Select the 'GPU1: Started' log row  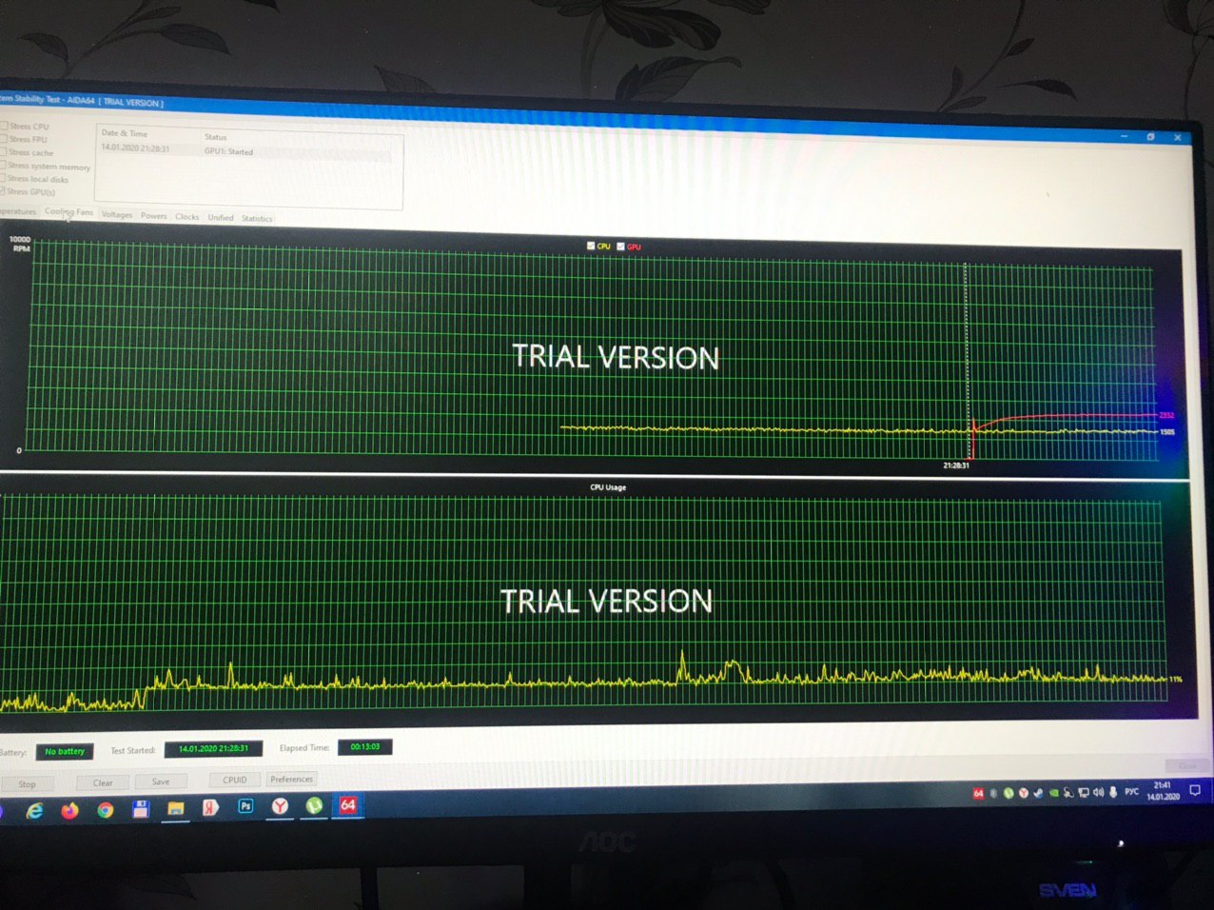(x=245, y=150)
